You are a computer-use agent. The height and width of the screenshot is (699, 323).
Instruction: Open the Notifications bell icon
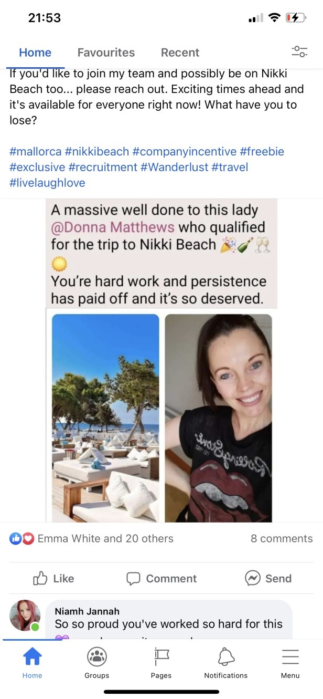pos(226,656)
